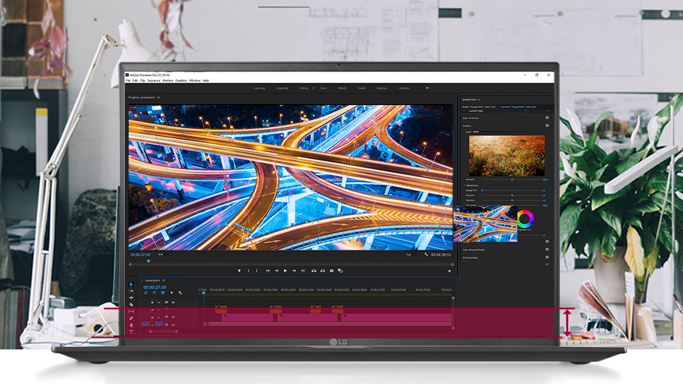Screen dimensions: 683x384
Task: Open the Full playback resolution dropdown
Action: 412,254
